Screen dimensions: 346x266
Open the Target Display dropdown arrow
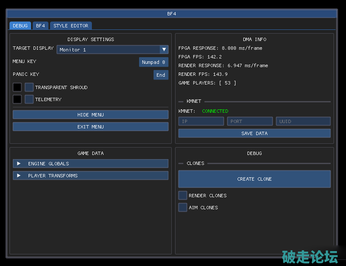[x=164, y=50]
